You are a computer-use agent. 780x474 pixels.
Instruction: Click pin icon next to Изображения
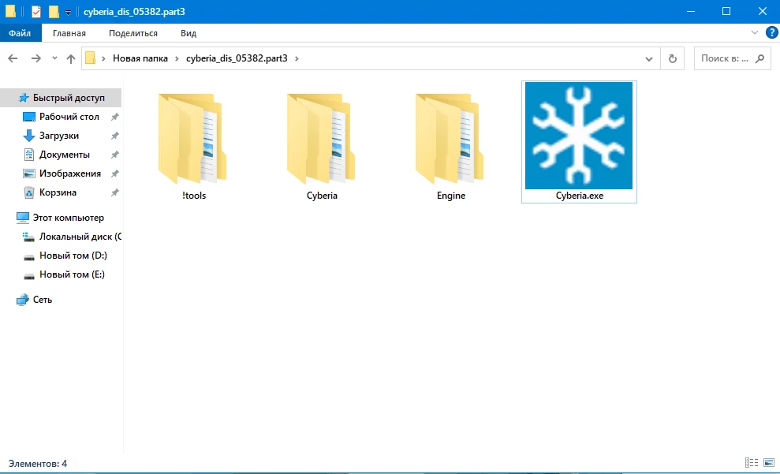[x=115, y=174]
